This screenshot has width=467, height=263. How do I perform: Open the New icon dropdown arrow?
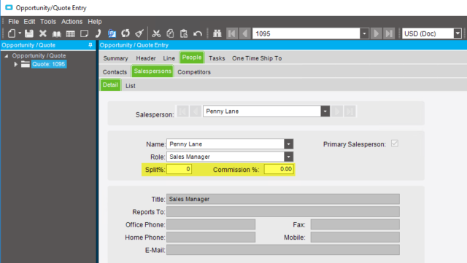tap(20, 33)
